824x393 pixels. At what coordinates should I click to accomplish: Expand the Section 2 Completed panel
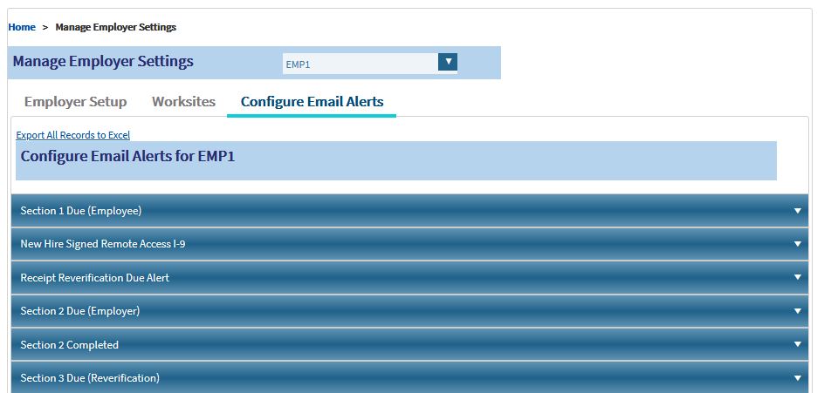click(x=409, y=345)
